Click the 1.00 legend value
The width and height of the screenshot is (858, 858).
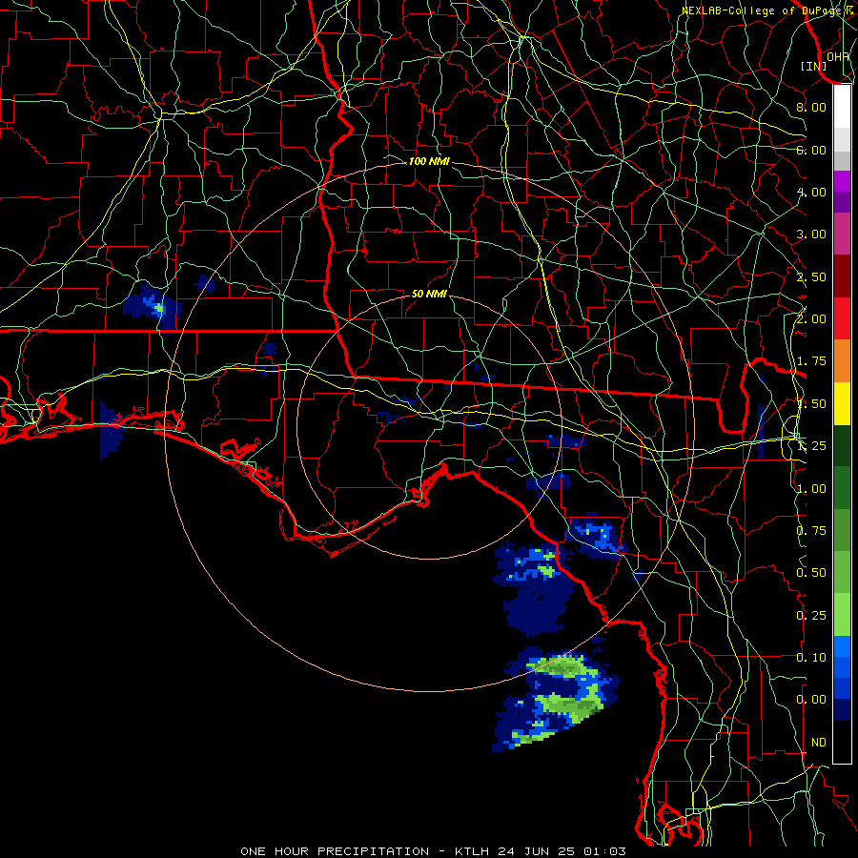click(811, 489)
